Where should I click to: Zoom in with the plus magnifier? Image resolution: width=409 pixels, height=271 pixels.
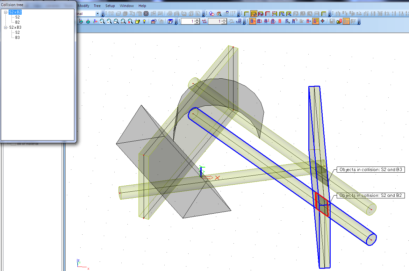102,21
